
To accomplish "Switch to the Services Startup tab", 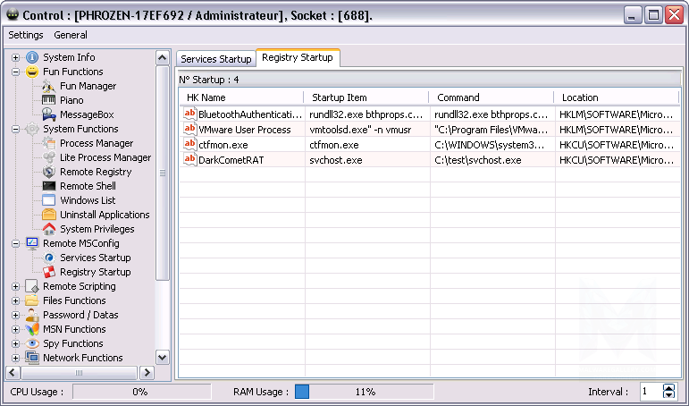I will 216,59.
